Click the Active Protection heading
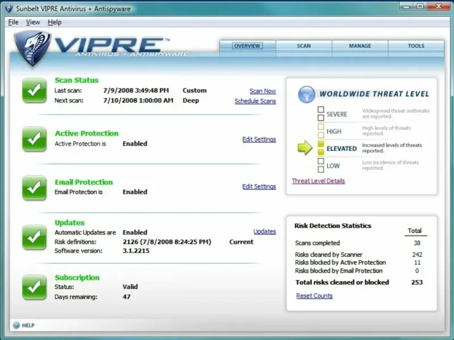The image size is (454, 340). (x=87, y=133)
